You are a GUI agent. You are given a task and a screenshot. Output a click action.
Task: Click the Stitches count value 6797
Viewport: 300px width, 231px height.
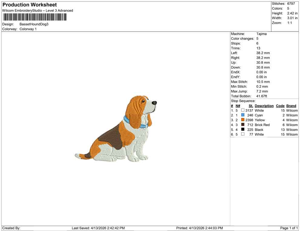[291, 4]
